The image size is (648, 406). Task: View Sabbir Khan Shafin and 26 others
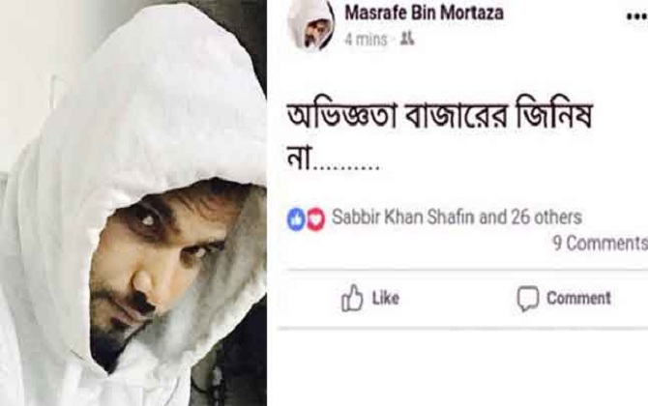coord(457,217)
